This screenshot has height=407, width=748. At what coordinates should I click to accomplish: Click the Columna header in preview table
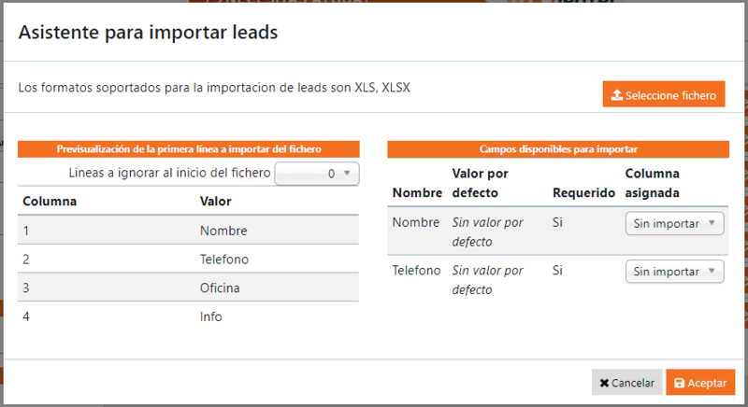[x=50, y=201]
